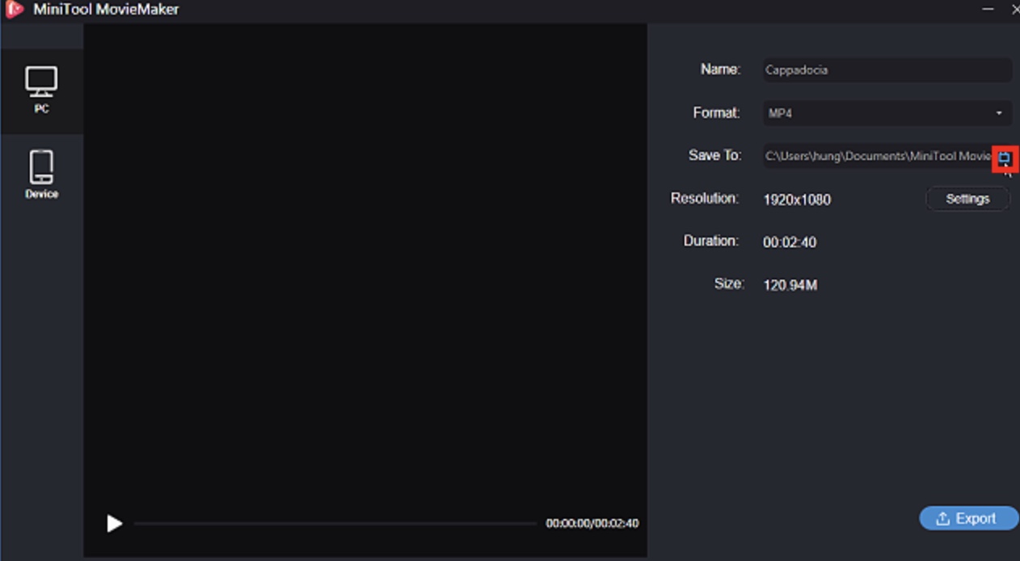This screenshot has height=561, width=1020.
Task: Click the Export button
Action: (968, 519)
